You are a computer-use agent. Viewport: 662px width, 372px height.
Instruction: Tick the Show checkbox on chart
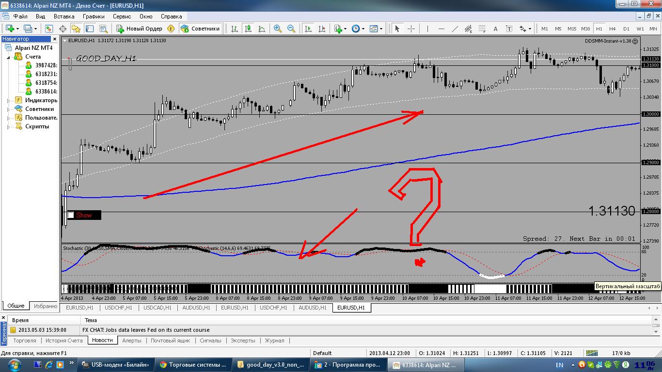(71, 215)
